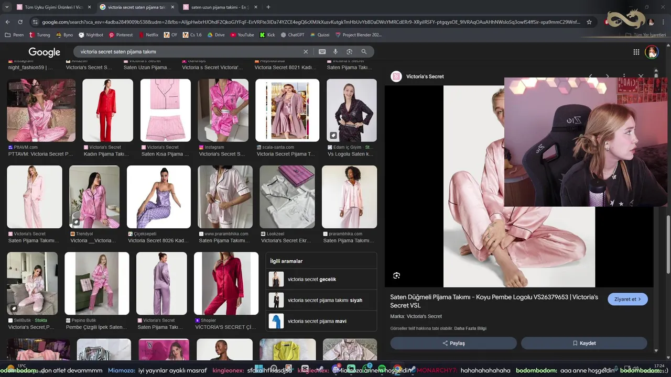The width and height of the screenshot is (671, 377).
Task: Open Netflix bookmark
Action: pyautogui.click(x=148, y=35)
